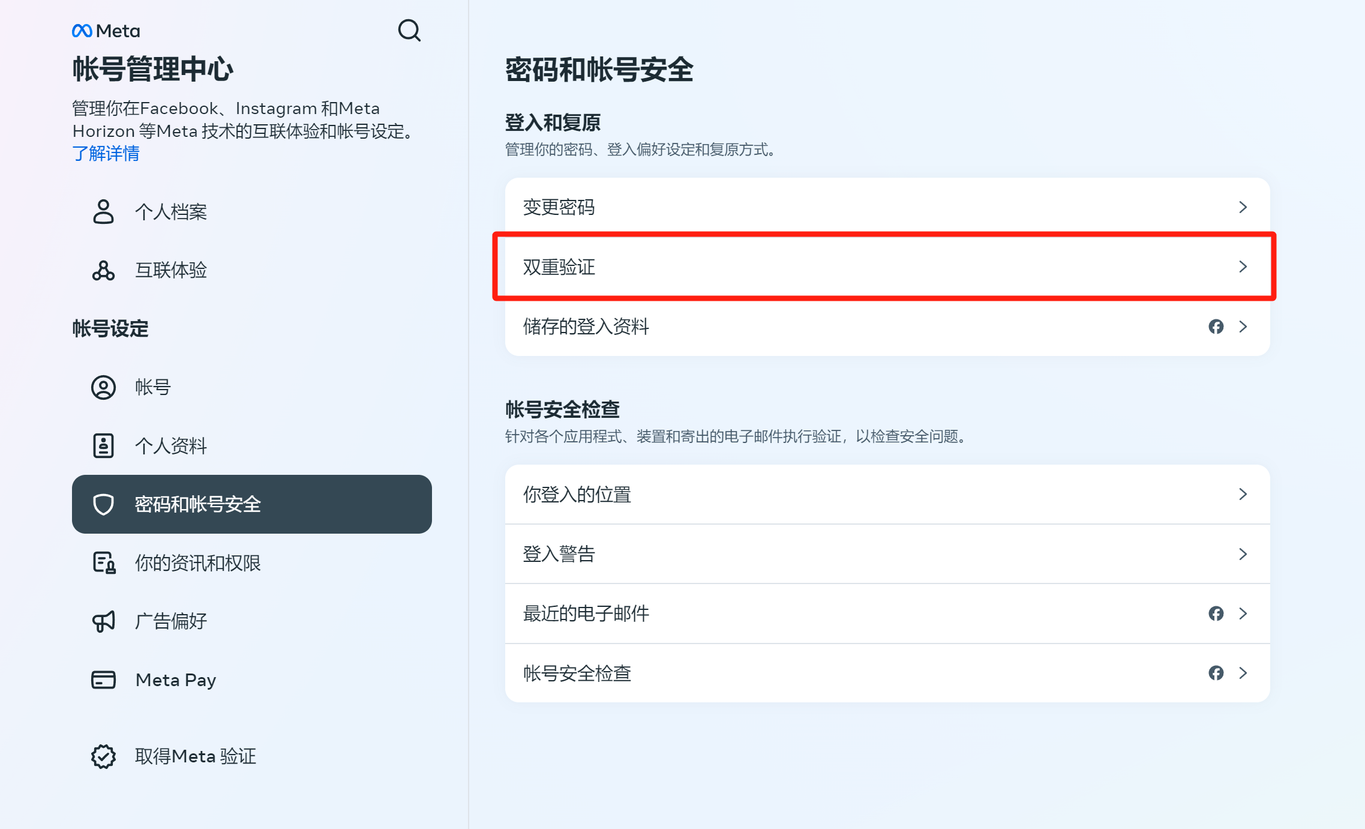The height and width of the screenshot is (829, 1365).
Task: Click the 你的资讯和权限 document lock icon
Action: click(104, 562)
